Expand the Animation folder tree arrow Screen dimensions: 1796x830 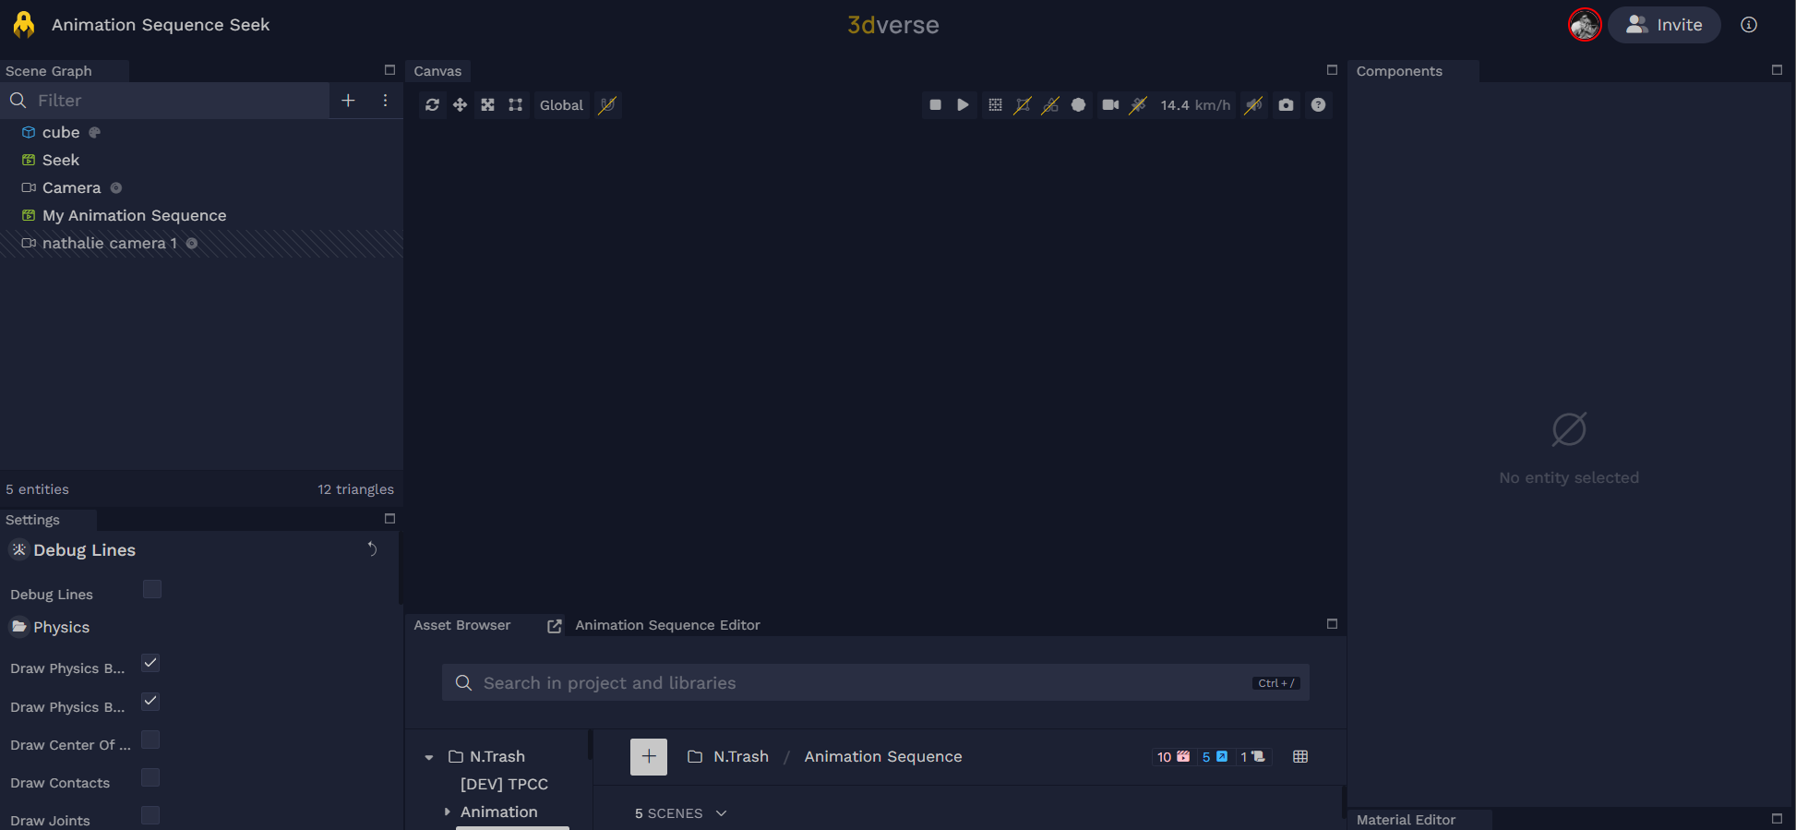click(x=448, y=812)
